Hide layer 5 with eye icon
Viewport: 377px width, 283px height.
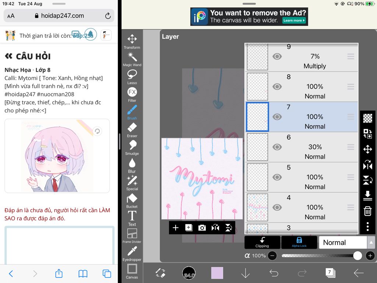(277, 177)
